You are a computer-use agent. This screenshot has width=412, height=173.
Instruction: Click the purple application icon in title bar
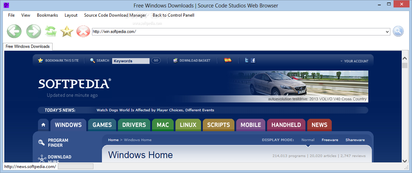point(6,5)
